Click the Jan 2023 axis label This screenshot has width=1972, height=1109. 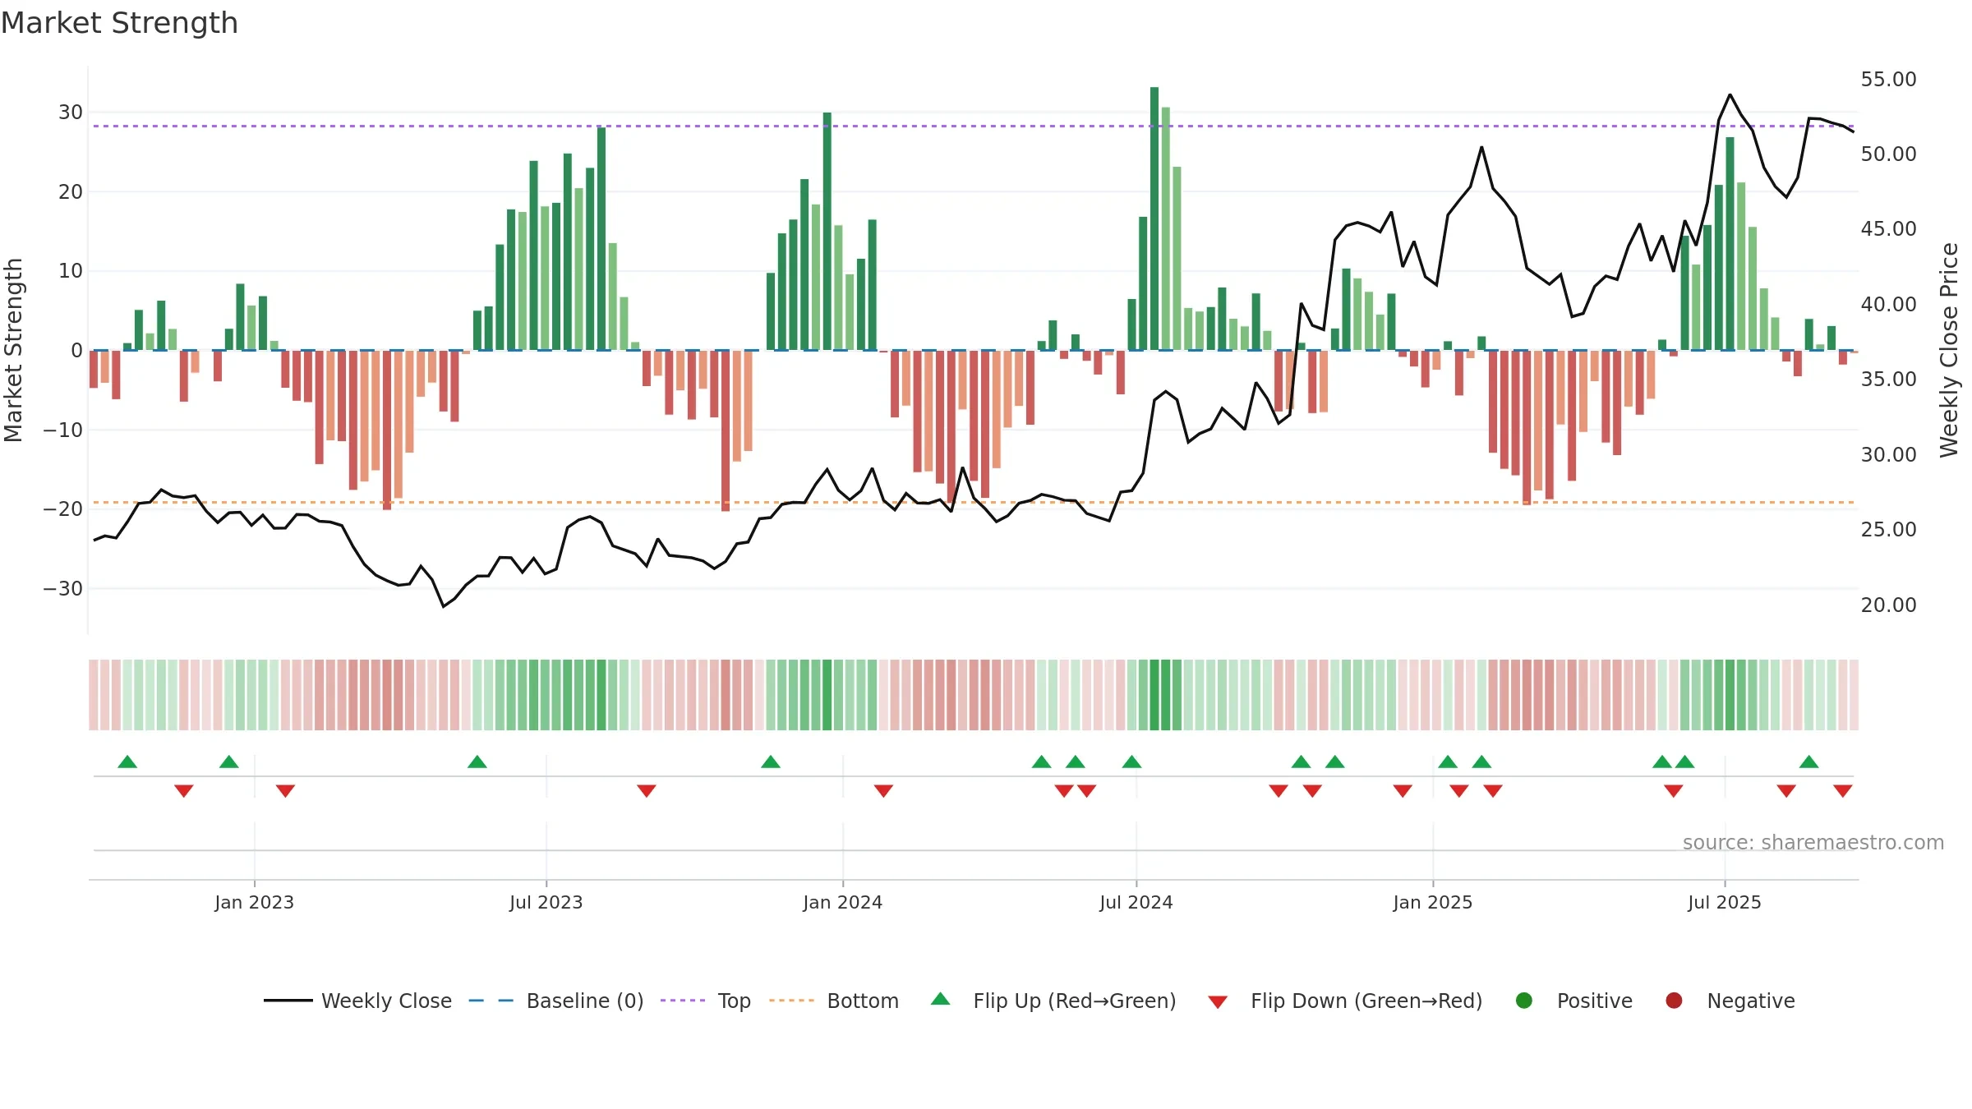click(x=254, y=902)
